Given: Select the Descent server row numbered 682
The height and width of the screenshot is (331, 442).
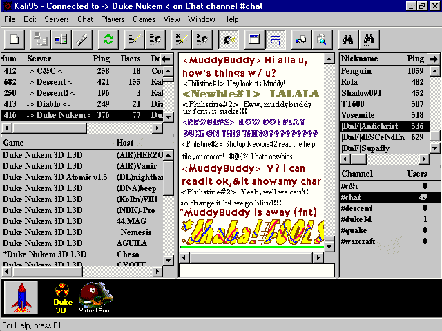Looking at the screenshot, I should click(x=83, y=82).
